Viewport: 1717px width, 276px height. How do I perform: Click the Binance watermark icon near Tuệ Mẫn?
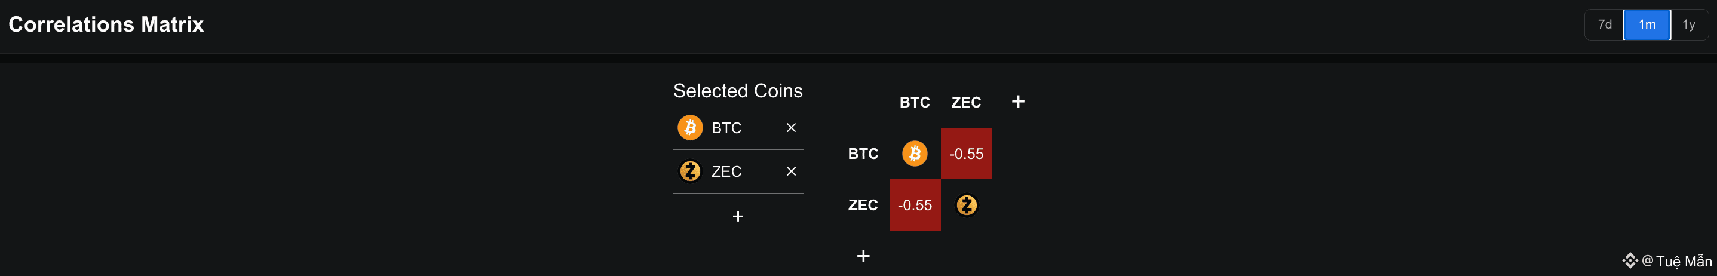1630,260
